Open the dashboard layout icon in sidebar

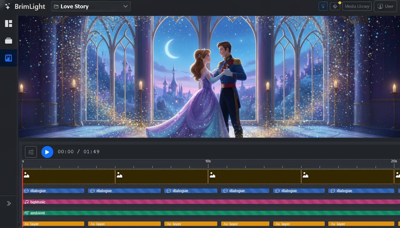click(x=8, y=23)
